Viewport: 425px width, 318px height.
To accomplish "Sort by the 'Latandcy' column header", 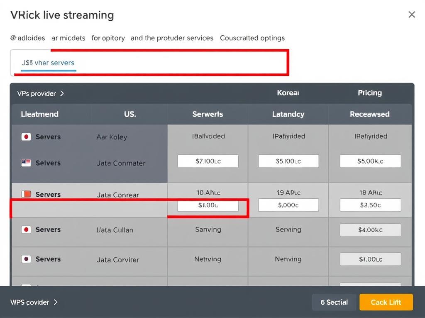I will pos(288,114).
